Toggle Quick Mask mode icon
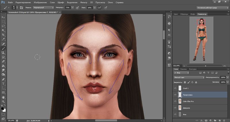This screenshot has width=230, height=122. (3, 114)
